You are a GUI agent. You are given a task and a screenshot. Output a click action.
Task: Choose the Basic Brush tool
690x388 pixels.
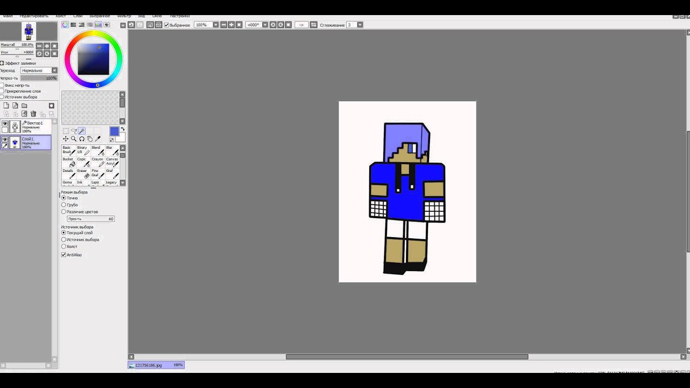68,150
